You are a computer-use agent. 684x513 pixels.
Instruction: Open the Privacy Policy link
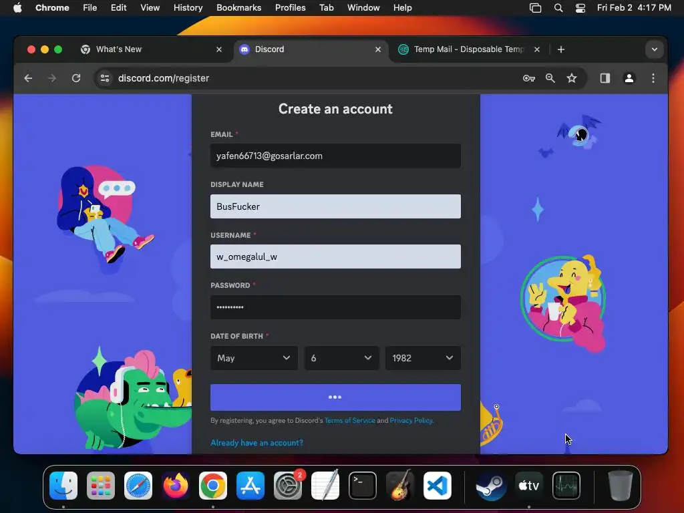(411, 421)
